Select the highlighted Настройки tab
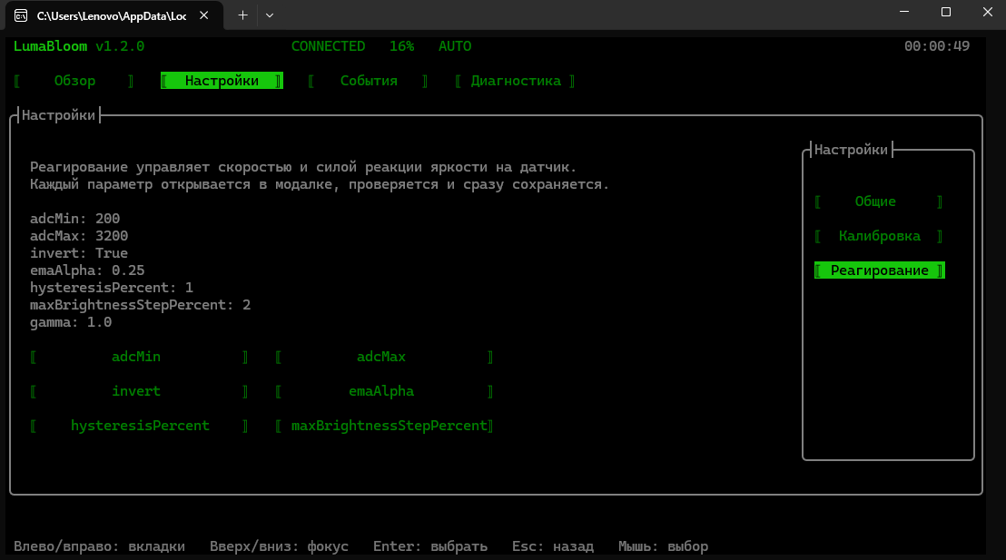 (222, 81)
